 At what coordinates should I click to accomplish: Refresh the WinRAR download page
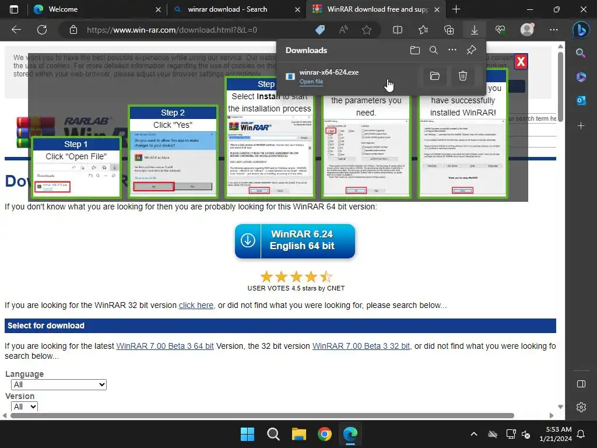pyautogui.click(x=42, y=30)
